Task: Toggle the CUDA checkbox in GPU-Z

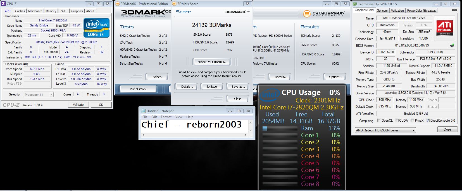Action: pyautogui.click(x=396, y=121)
